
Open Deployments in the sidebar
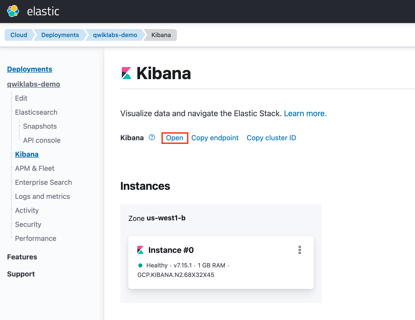(30, 69)
